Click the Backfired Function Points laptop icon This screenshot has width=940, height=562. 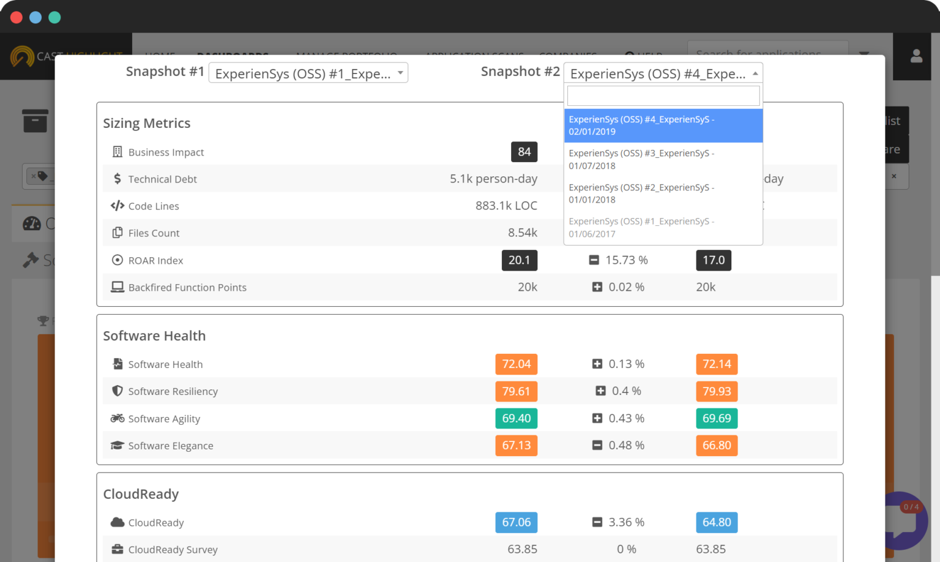pos(117,287)
